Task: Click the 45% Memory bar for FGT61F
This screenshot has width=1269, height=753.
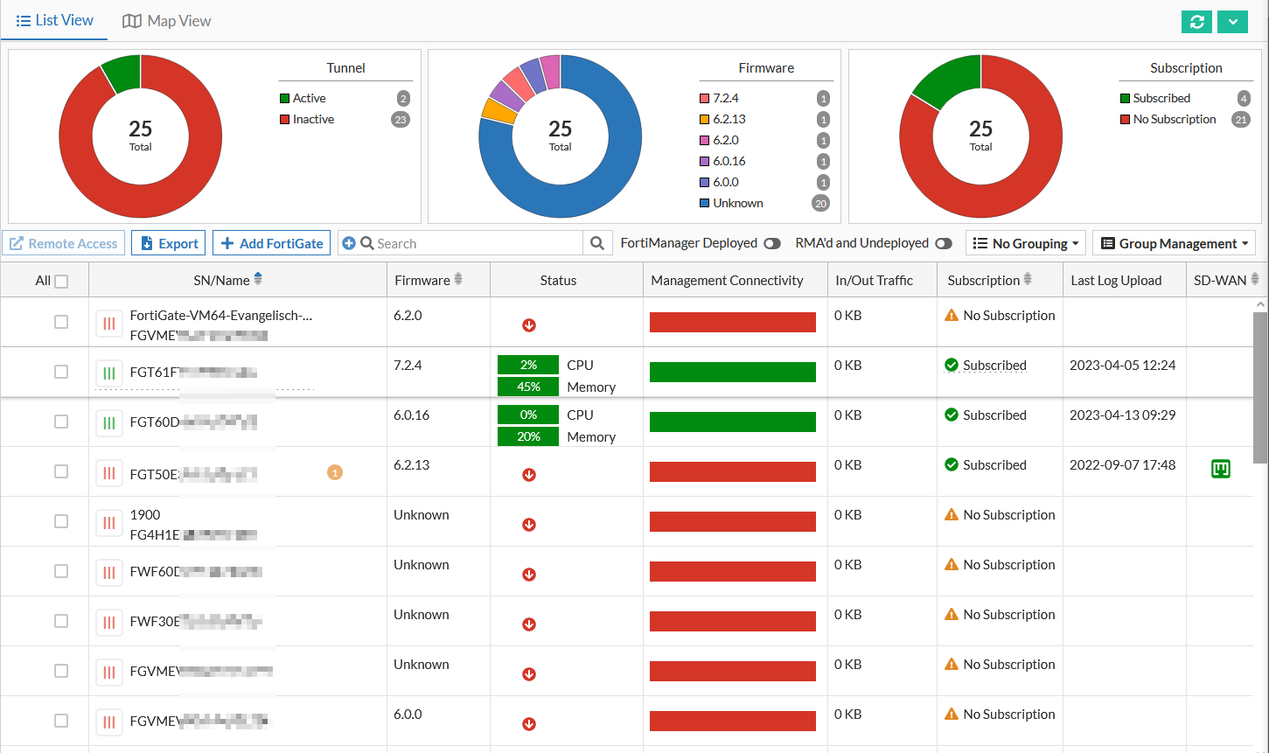Action: click(x=528, y=387)
